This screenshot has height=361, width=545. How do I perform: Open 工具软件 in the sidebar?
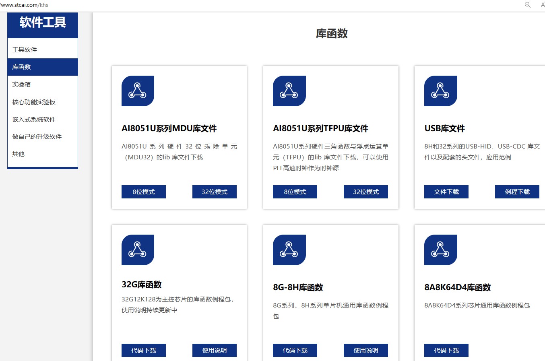tap(43, 50)
